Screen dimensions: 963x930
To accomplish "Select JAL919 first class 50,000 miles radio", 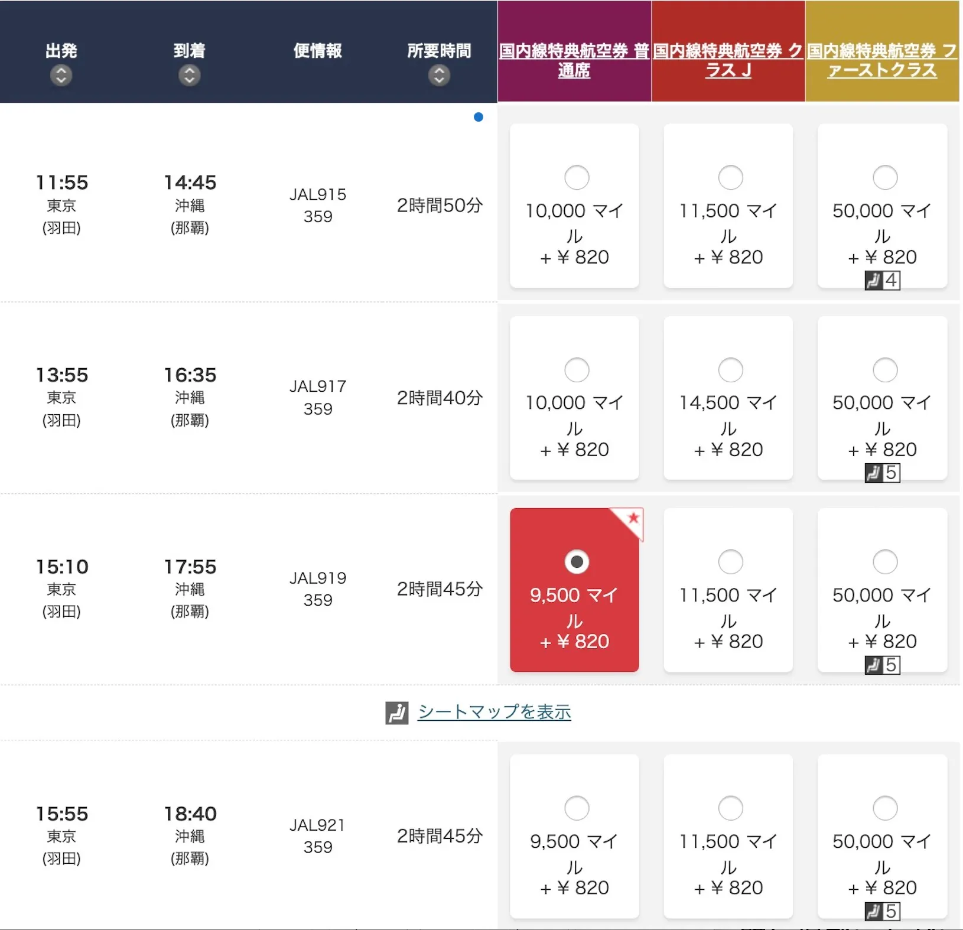I will (x=885, y=561).
